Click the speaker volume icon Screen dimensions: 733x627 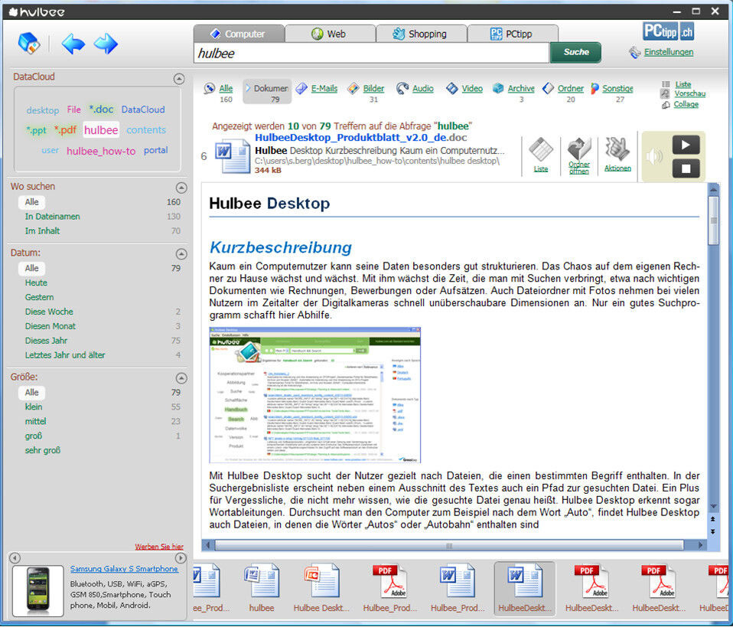[655, 156]
